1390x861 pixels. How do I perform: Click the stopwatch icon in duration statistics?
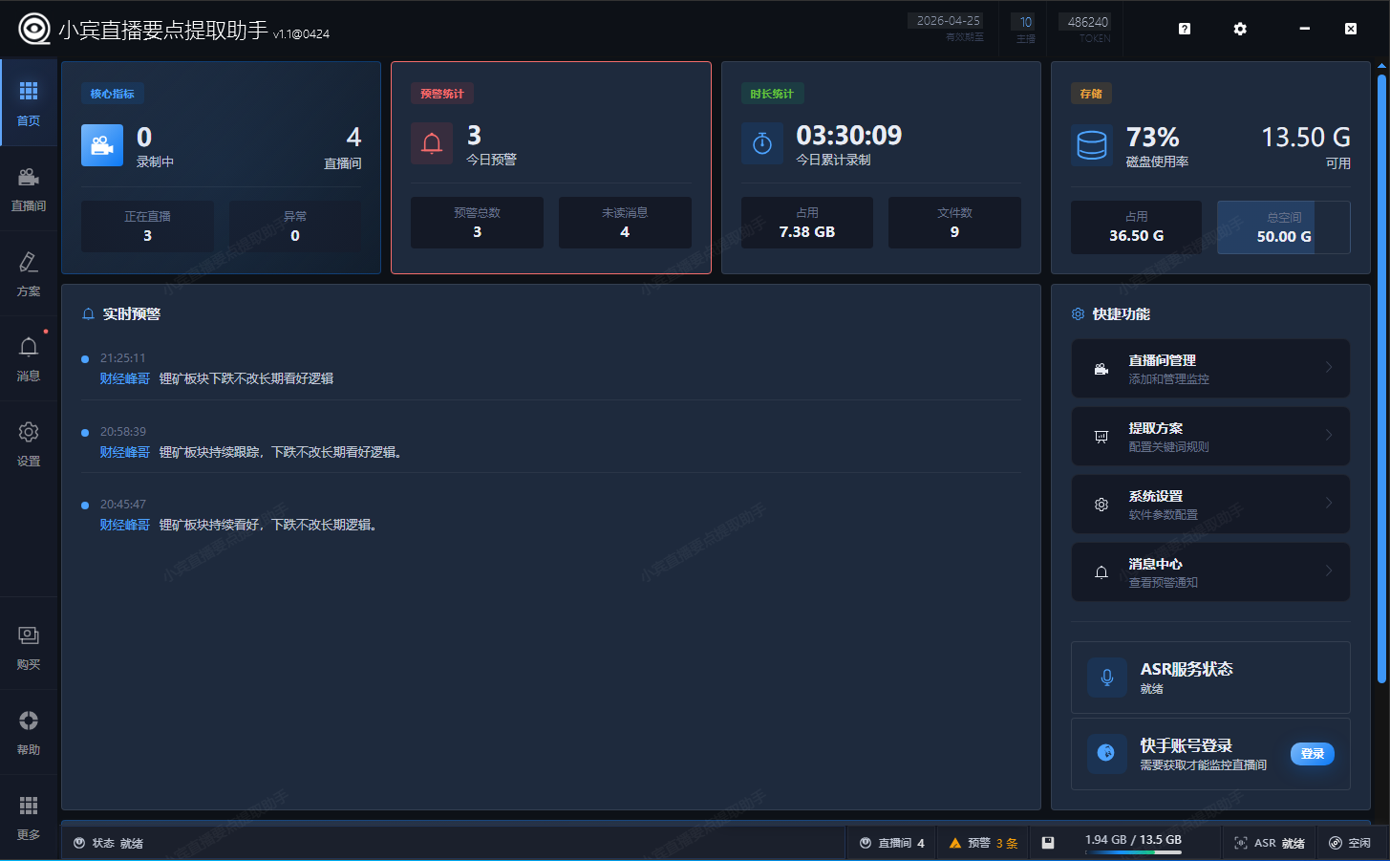coord(762,143)
